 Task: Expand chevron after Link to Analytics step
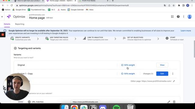click(115, 39)
